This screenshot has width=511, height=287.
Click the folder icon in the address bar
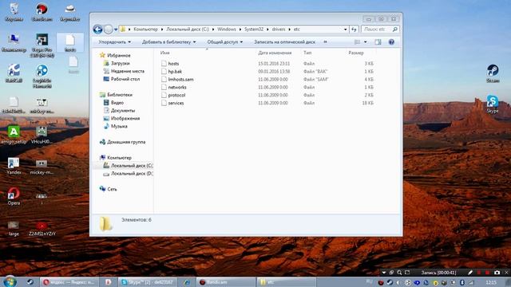[123, 29]
